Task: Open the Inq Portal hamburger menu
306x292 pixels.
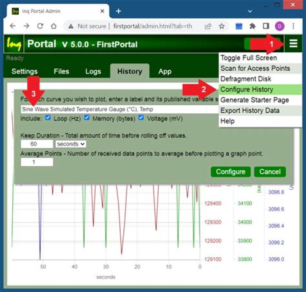Action: (293, 43)
